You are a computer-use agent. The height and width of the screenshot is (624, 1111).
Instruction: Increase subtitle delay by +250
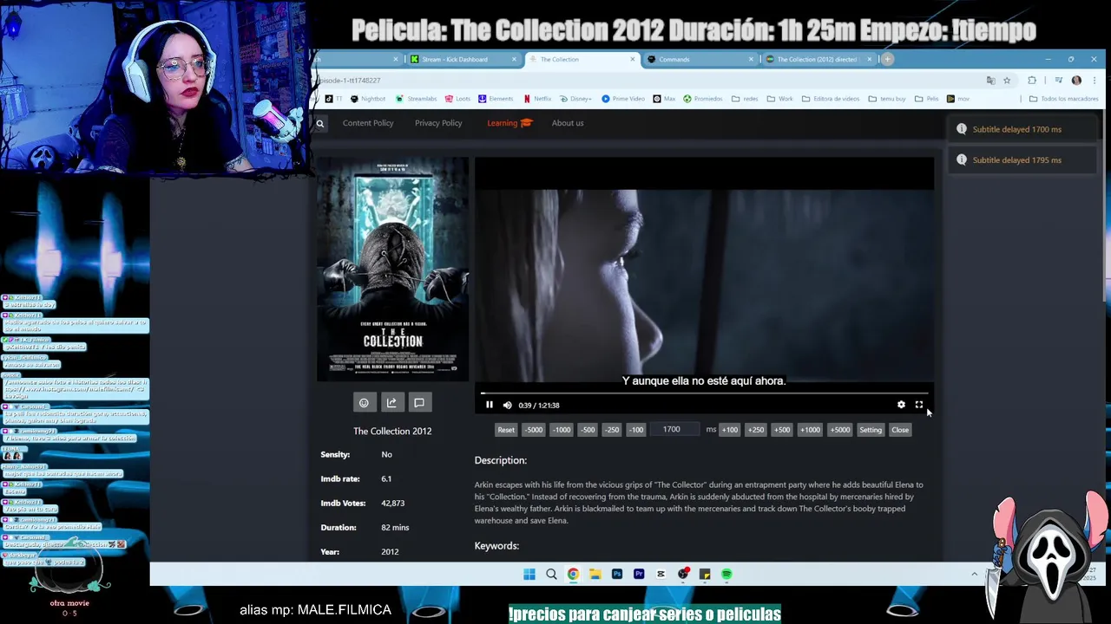[x=755, y=430]
